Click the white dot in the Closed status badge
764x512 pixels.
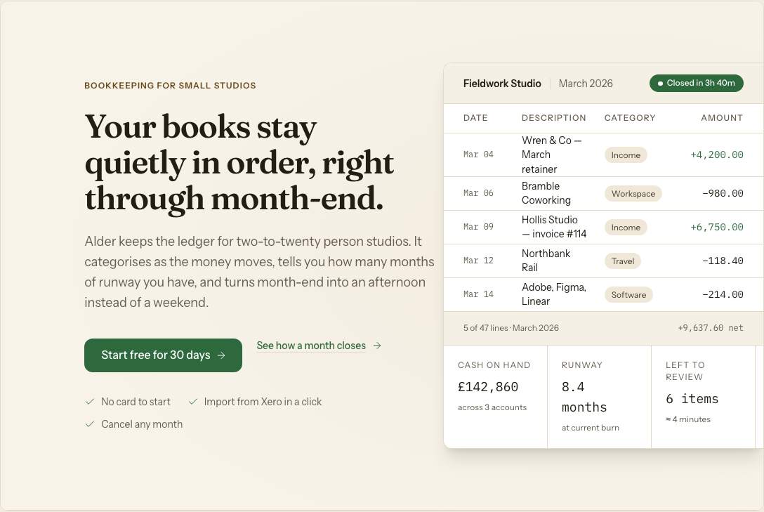pyautogui.click(x=660, y=84)
